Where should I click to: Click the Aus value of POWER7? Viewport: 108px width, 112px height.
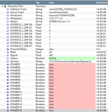click(51, 83)
